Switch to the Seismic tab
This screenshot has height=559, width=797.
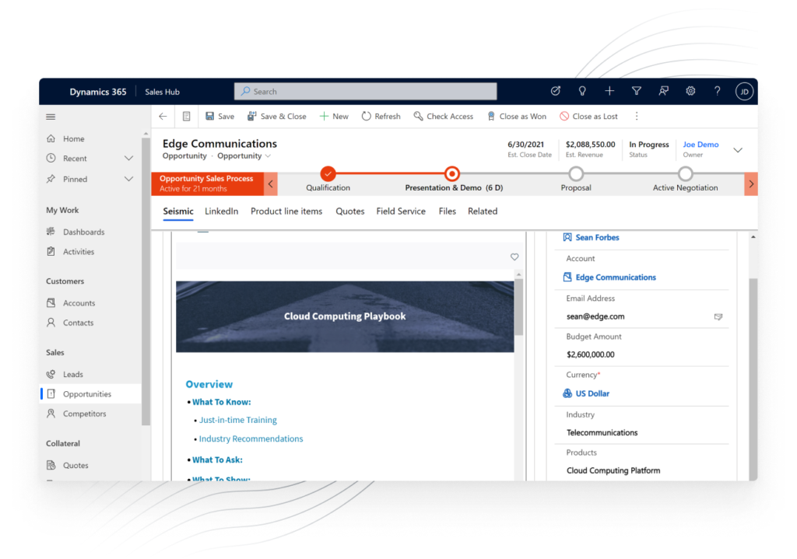click(178, 211)
